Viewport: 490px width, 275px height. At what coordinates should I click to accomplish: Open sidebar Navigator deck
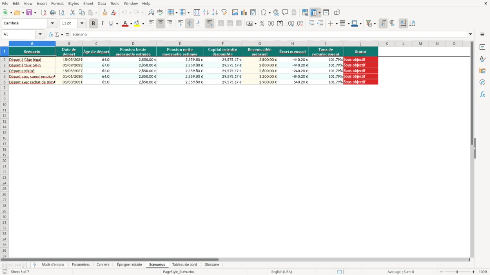coord(482,83)
